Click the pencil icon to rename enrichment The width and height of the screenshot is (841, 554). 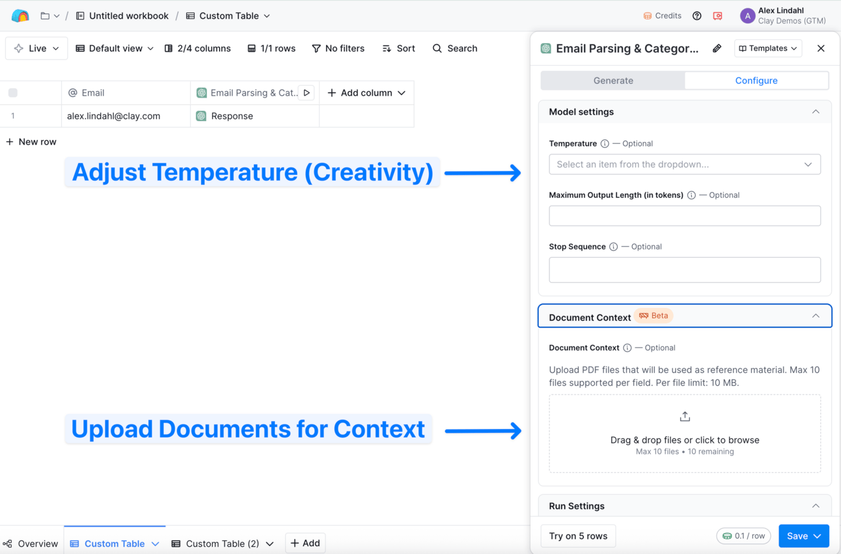click(x=717, y=48)
